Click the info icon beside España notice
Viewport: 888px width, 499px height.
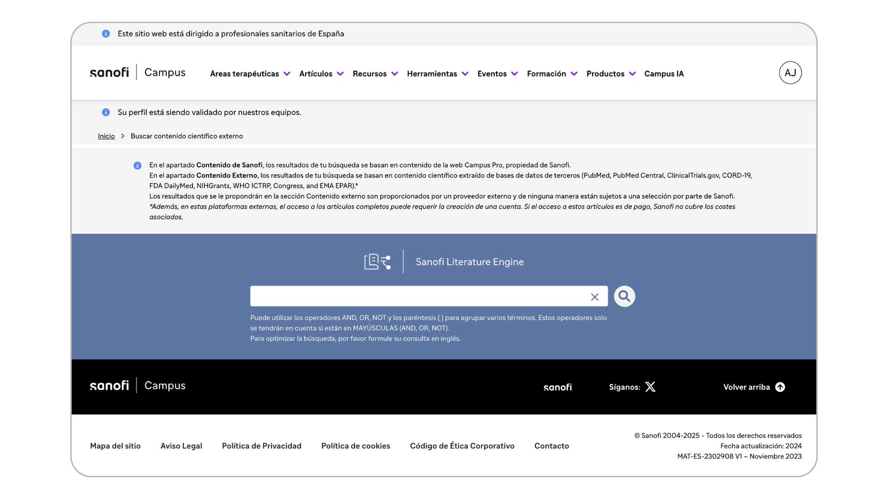pos(106,34)
